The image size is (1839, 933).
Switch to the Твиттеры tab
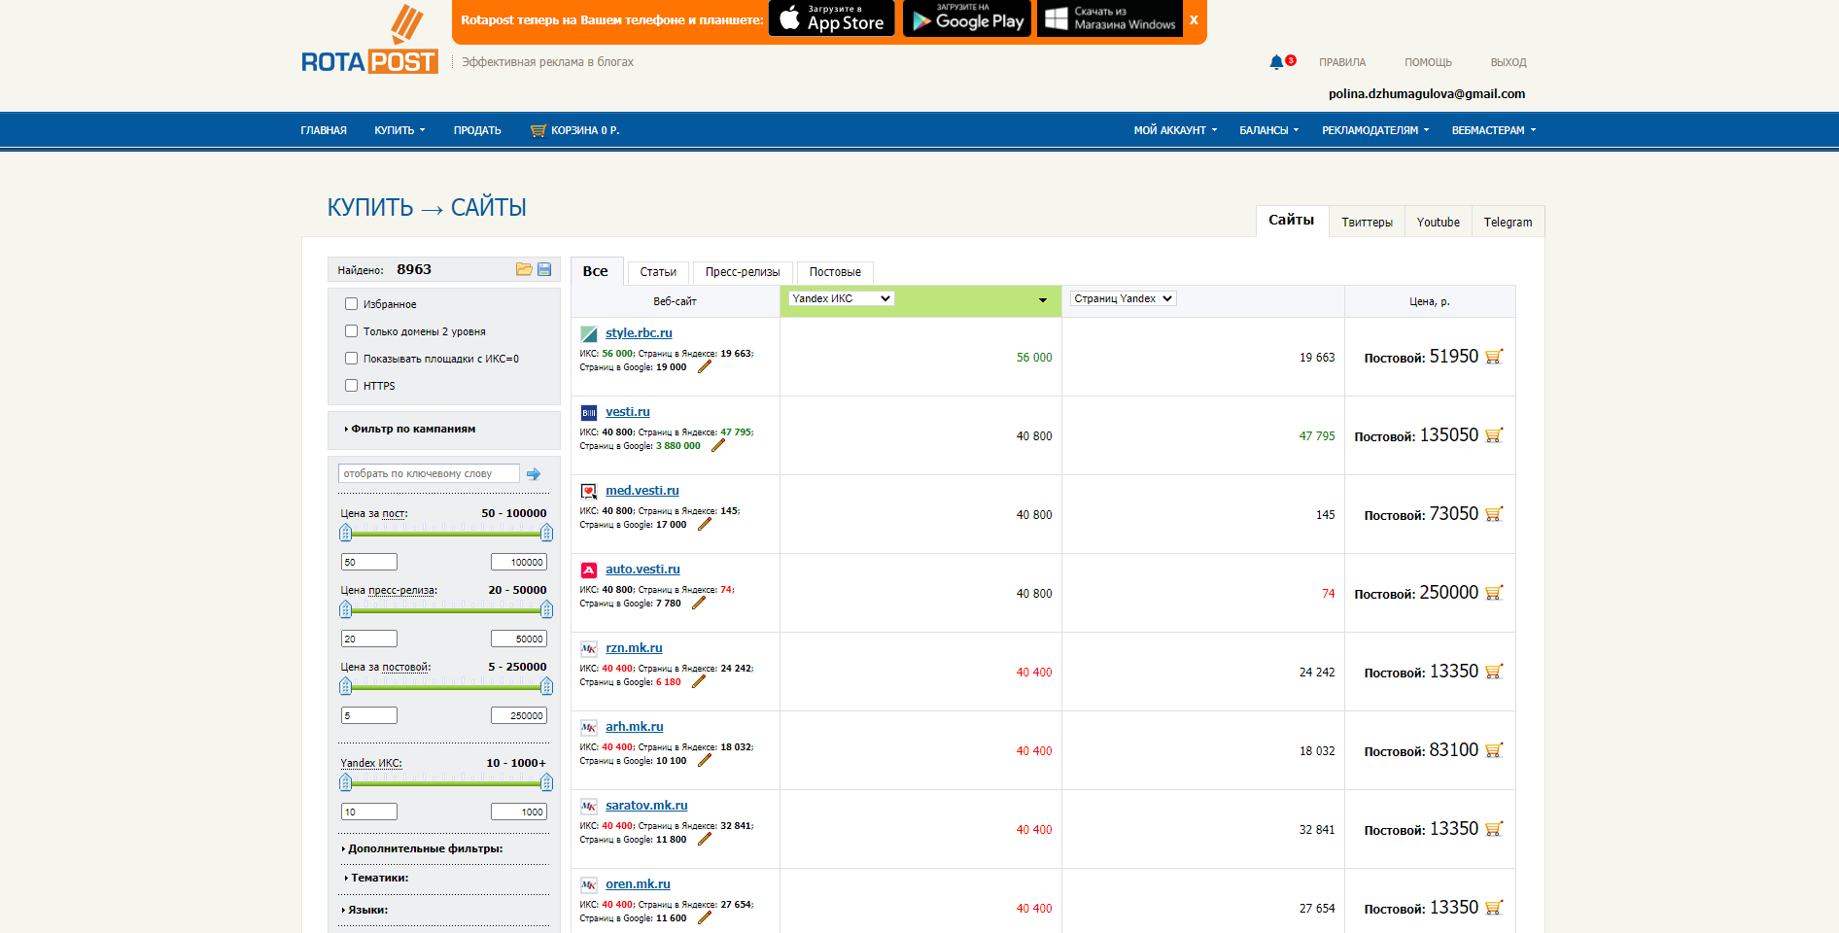tap(1367, 222)
